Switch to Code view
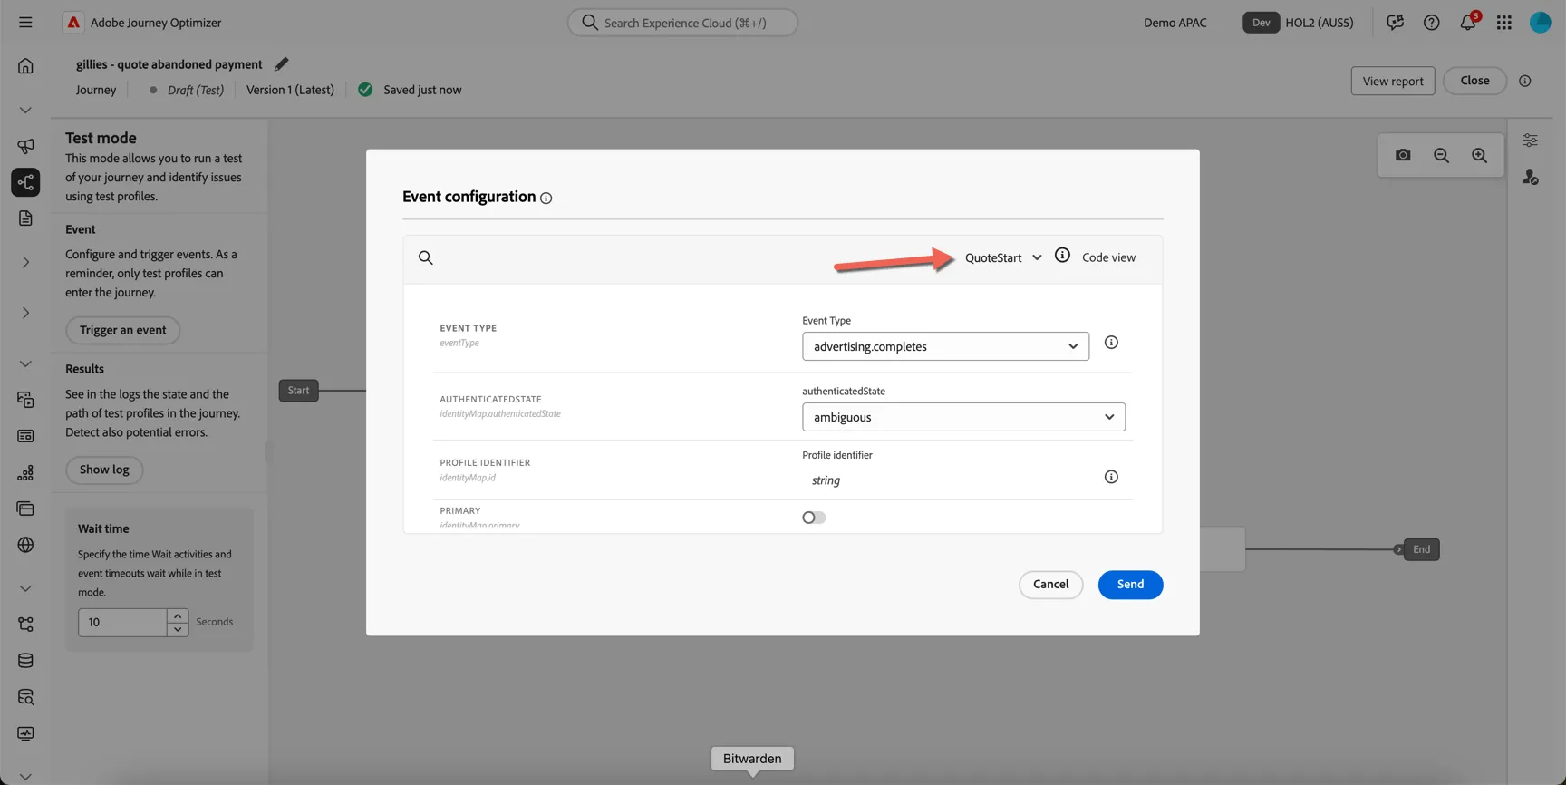 [x=1108, y=257]
